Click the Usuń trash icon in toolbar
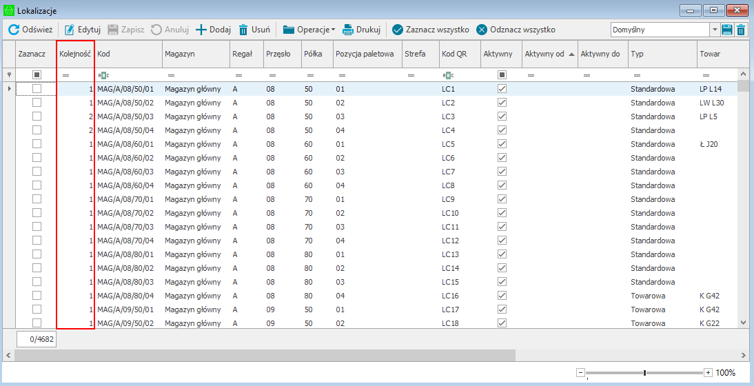This screenshot has height=386, width=754. pyautogui.click(x=243, y=30)
